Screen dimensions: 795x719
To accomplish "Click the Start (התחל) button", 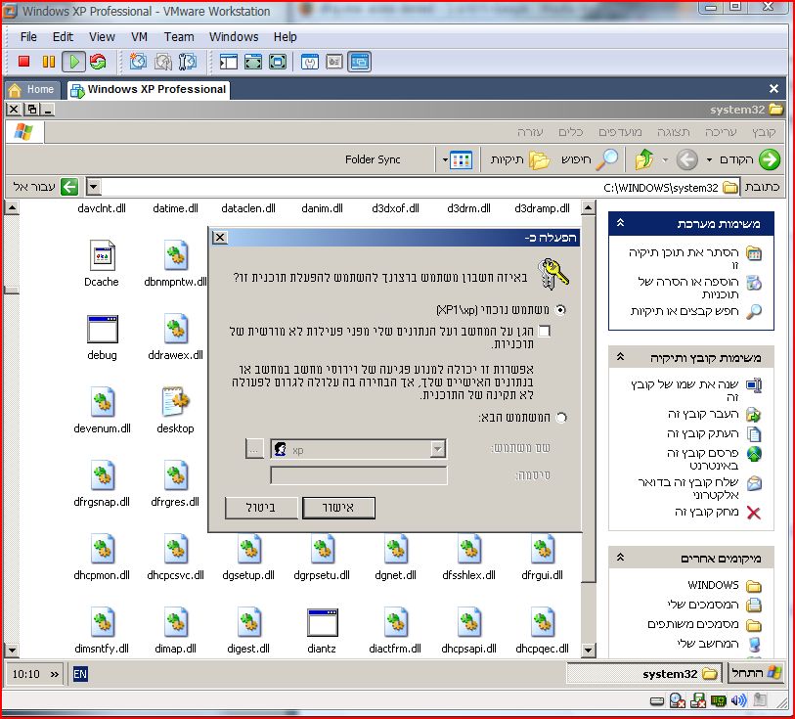I will [756, 673].
